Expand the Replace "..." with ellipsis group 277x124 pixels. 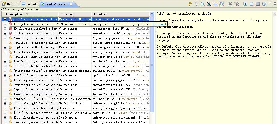5,99
